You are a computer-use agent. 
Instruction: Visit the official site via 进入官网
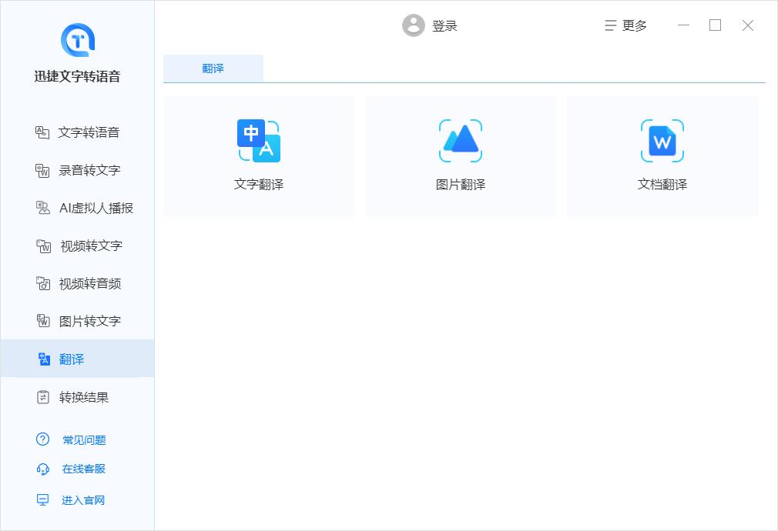click(x=82, y=500)
